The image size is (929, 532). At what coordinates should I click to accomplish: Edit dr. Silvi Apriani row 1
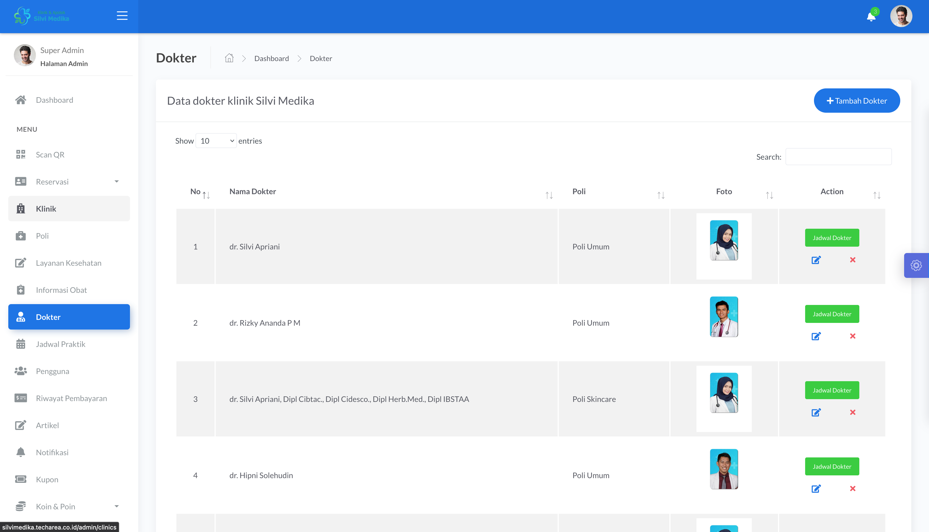point(816,260)
